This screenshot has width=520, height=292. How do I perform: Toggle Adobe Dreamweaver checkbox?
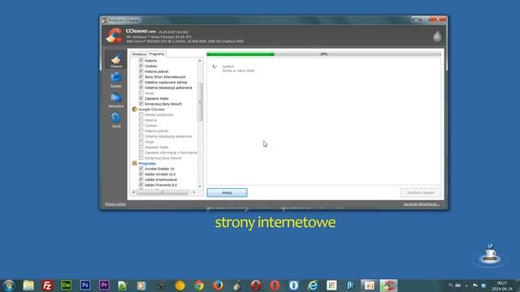pos(141,179)
